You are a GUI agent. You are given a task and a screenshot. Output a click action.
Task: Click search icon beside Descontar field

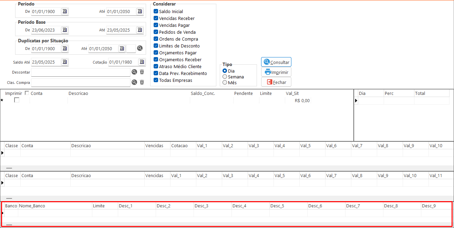(134, 72)
